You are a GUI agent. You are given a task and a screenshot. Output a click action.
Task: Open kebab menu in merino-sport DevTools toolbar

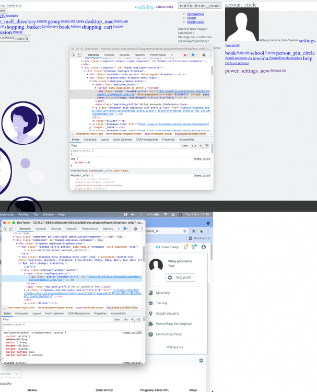pos(210,55)
